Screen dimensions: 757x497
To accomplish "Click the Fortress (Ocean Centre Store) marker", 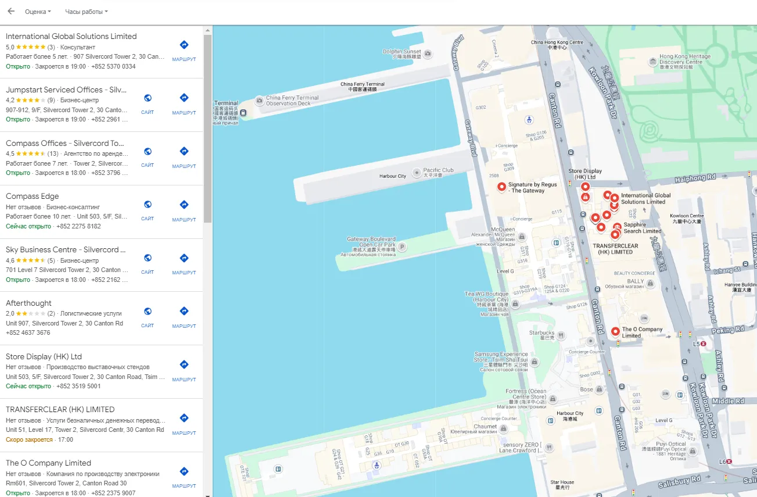I will pyautogui.click(x=552, y=399).
